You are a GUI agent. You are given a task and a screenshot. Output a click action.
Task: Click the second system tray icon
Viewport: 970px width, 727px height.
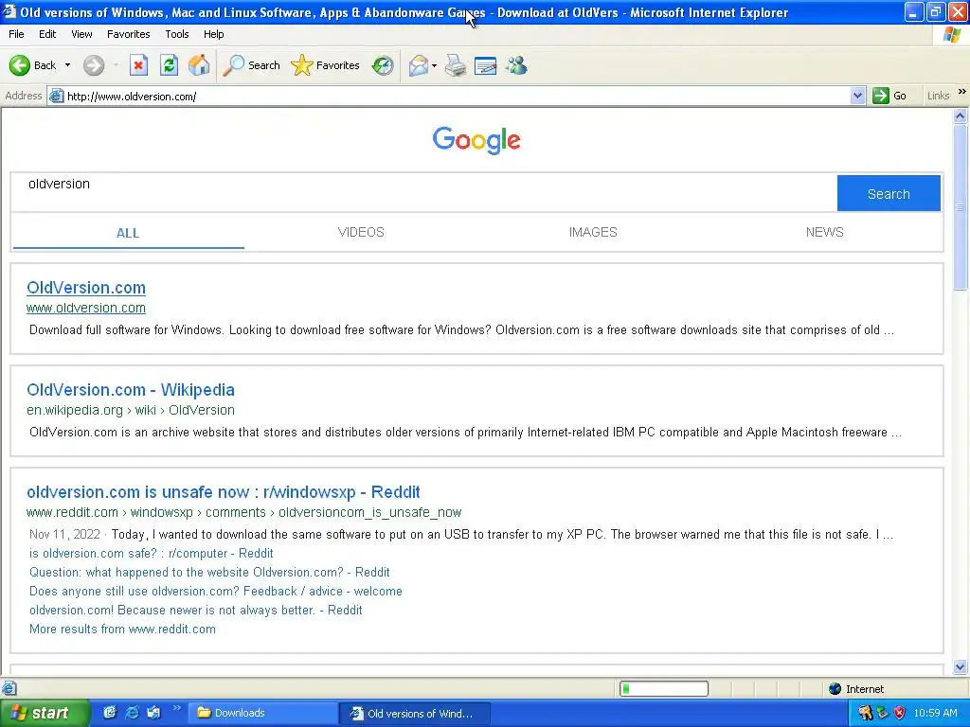point(883,713)
